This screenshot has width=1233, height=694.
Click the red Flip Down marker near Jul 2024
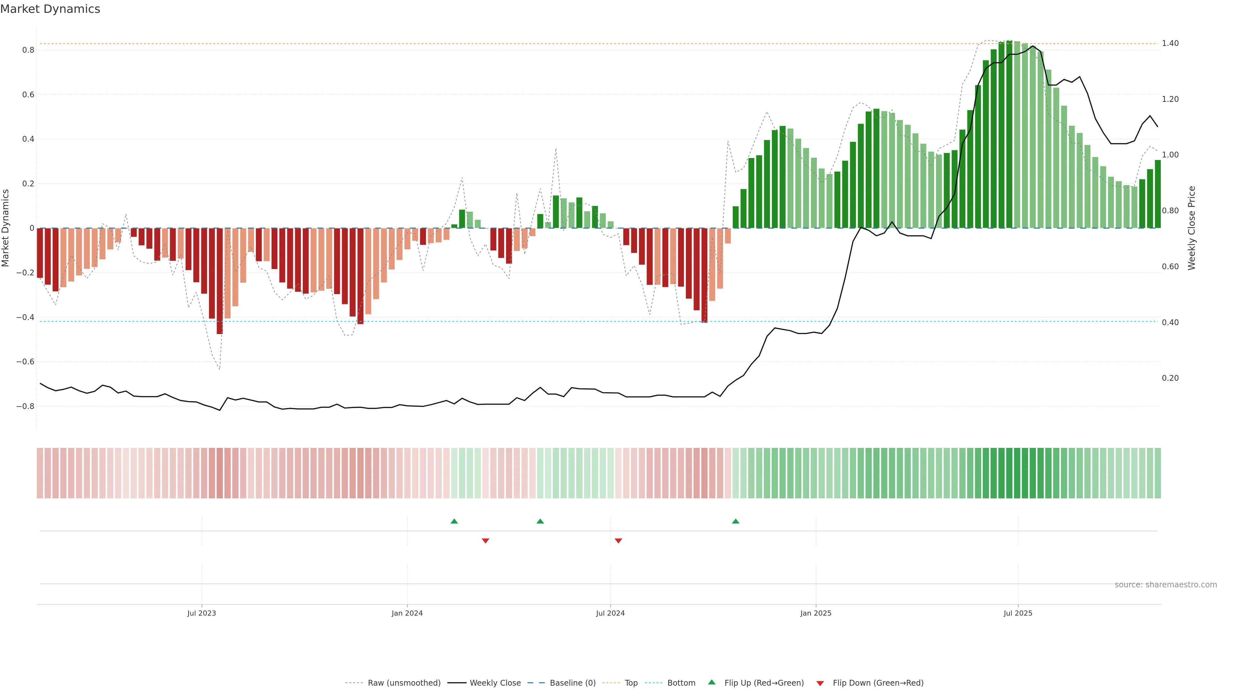point(618,541)
